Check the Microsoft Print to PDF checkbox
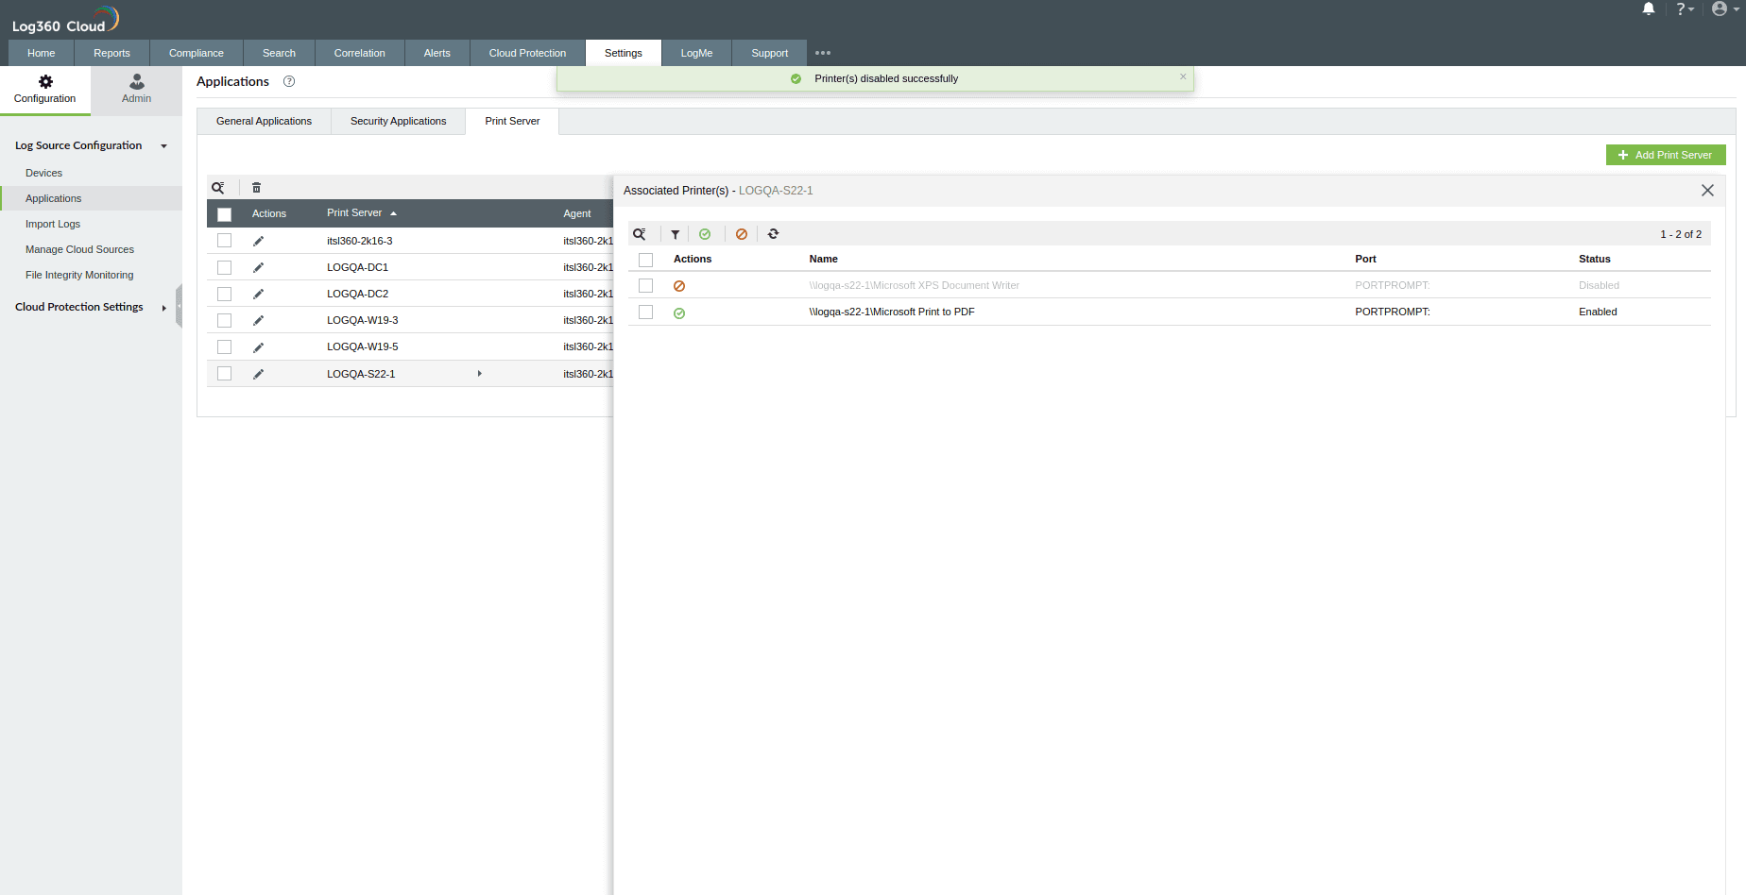This screenshot has width=1746, height=895. pyautogui.click(x=646, y=312)
